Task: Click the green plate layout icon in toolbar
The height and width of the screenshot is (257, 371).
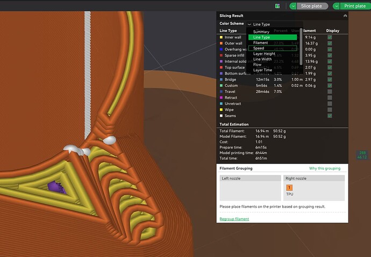Action: click(x=277, y=6)
